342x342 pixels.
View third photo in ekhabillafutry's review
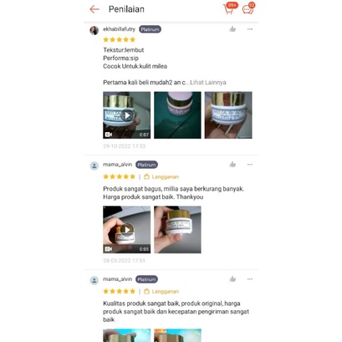coord(228,115)
